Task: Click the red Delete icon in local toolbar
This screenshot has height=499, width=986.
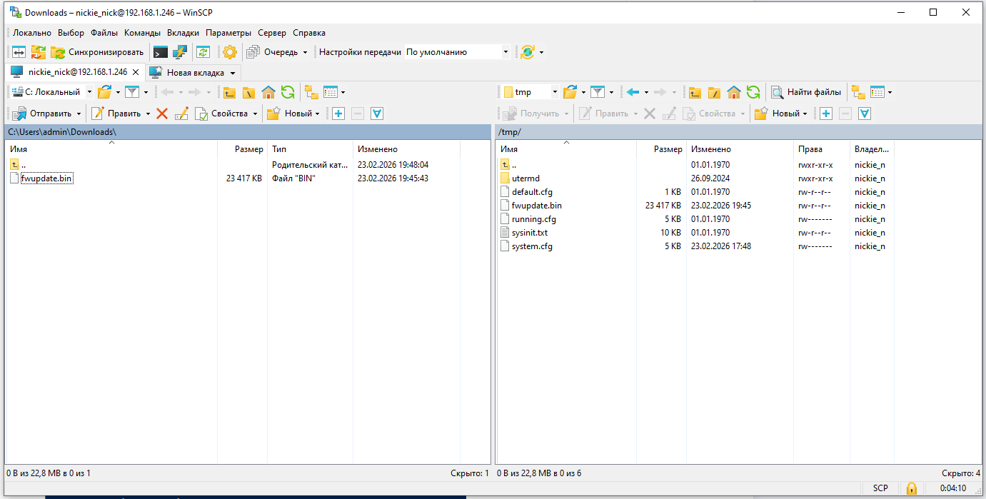Action: pos(162,114)
